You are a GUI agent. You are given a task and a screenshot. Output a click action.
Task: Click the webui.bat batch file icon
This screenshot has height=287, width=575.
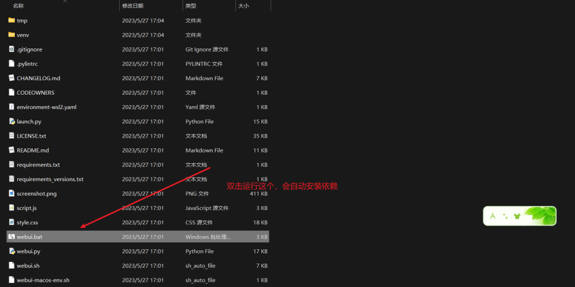point(11,237)
